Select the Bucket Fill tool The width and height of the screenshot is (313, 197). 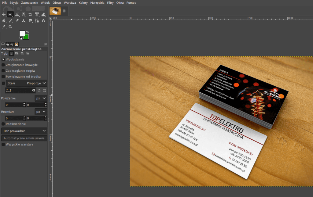[4, 20]
